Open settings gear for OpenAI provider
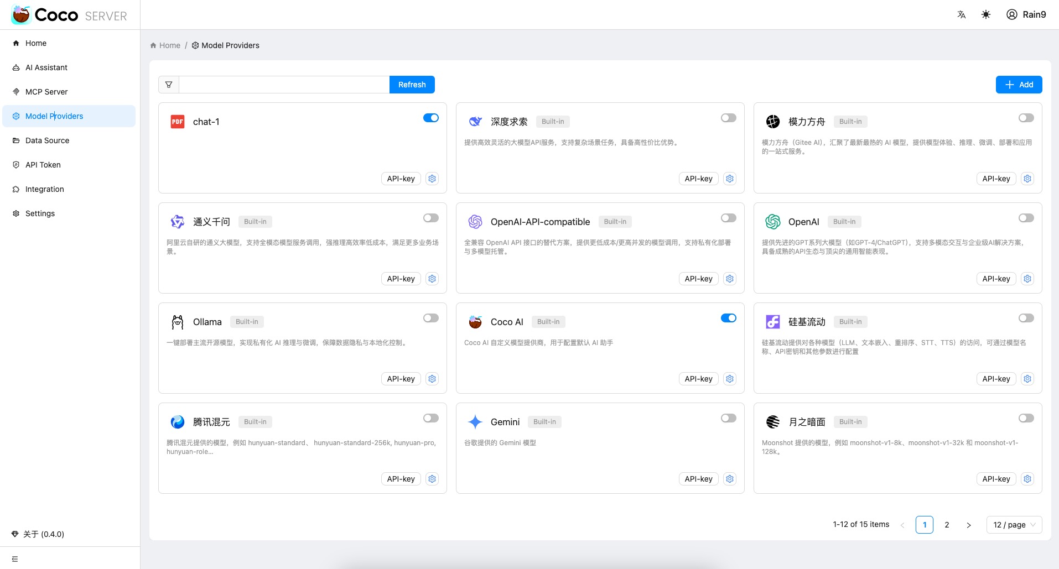Viewport: 1059px width, 569px height. coord(1027,279)
